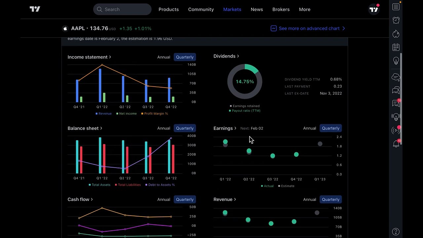
Task: Click the Total Assets legend swatch
Action: tap(90, 185)
